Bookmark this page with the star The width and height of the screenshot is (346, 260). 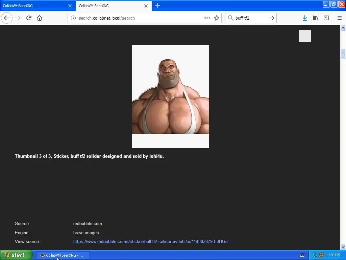pos(217,18)
